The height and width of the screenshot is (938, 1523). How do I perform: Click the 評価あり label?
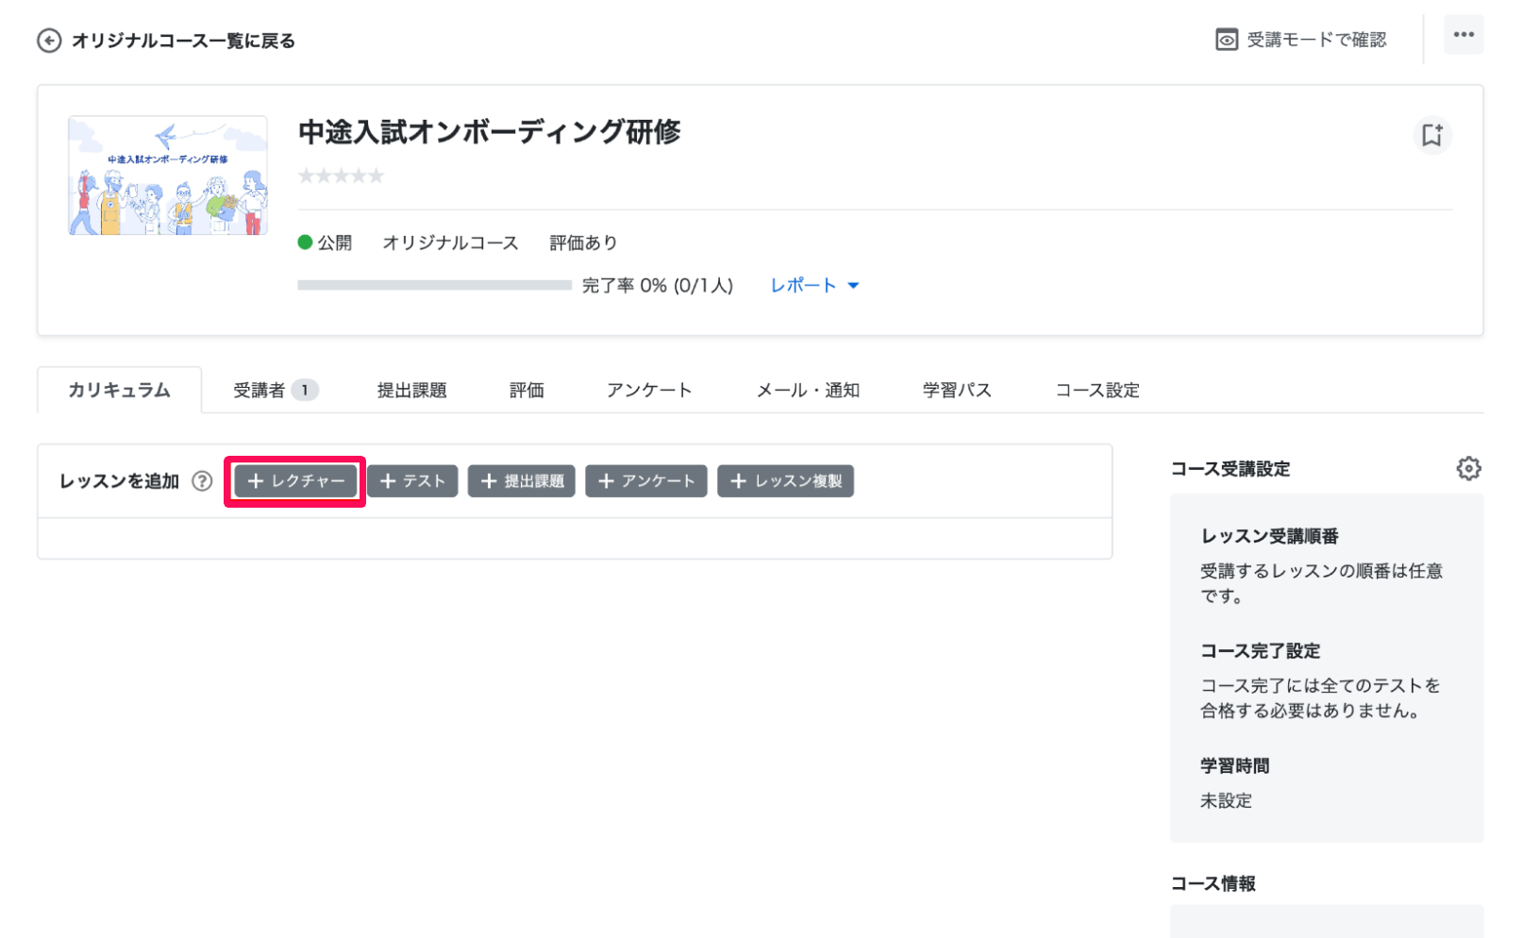[583, 243]
